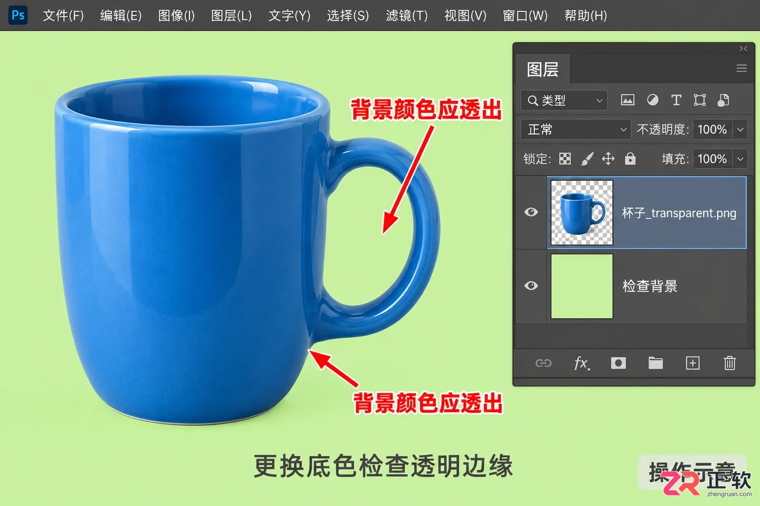Click the 填充 100% value field

tap(712, 159)
